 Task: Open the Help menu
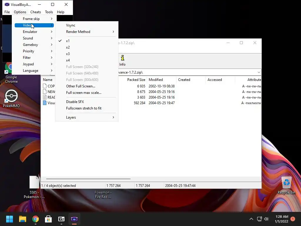click(61, 12)
